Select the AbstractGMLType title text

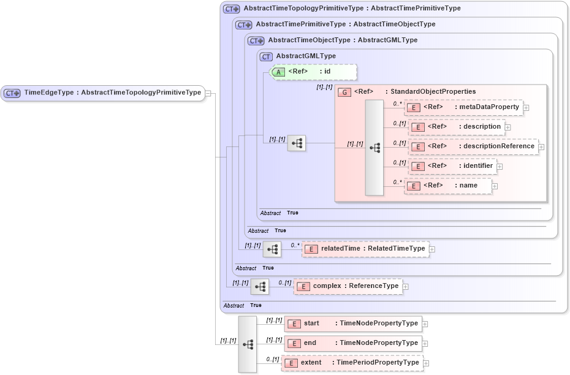[x=306, y=56]
